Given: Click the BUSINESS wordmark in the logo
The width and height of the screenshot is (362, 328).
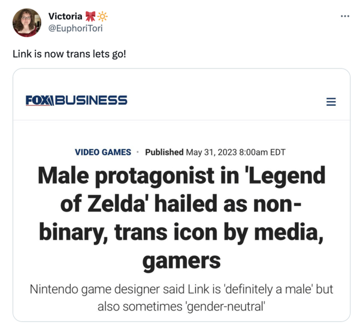Looking at the screenshot, I should (x=90, y=99).
